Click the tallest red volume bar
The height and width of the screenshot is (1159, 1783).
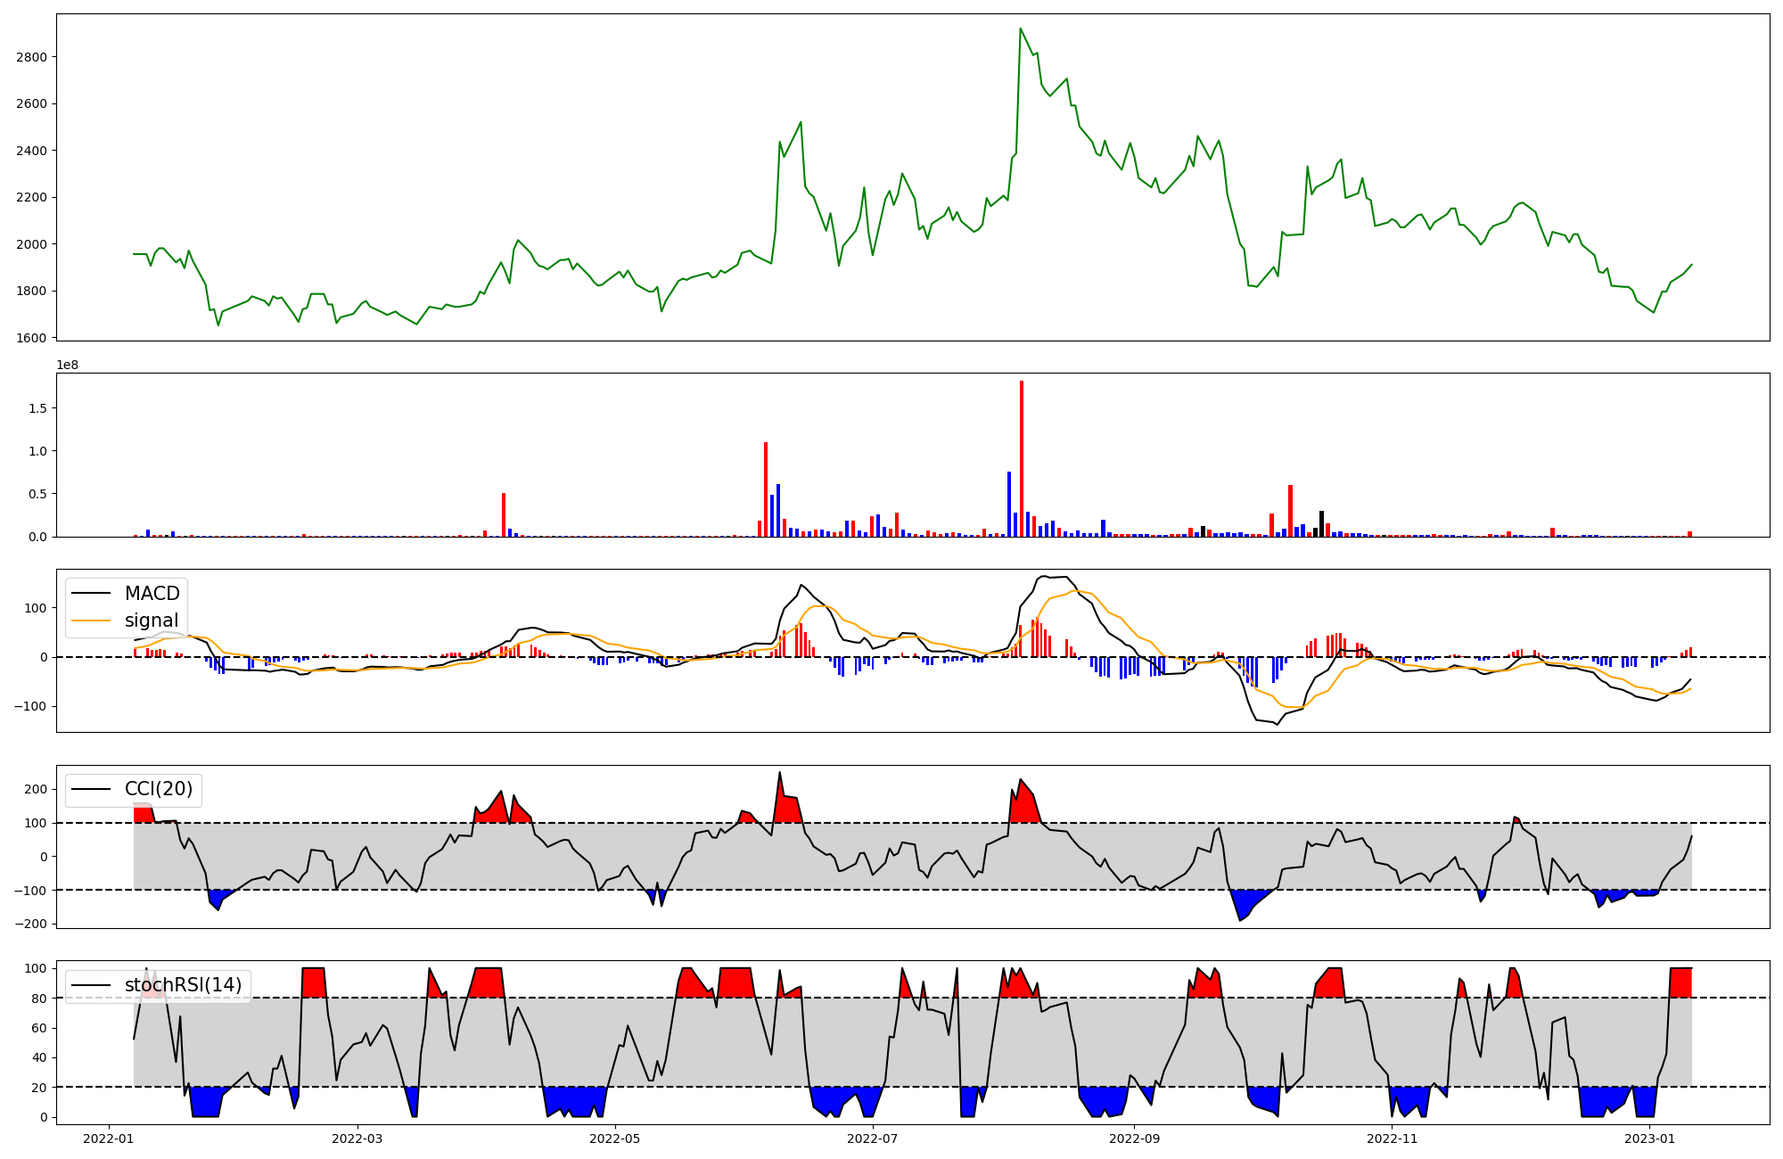coord(1022,459)
